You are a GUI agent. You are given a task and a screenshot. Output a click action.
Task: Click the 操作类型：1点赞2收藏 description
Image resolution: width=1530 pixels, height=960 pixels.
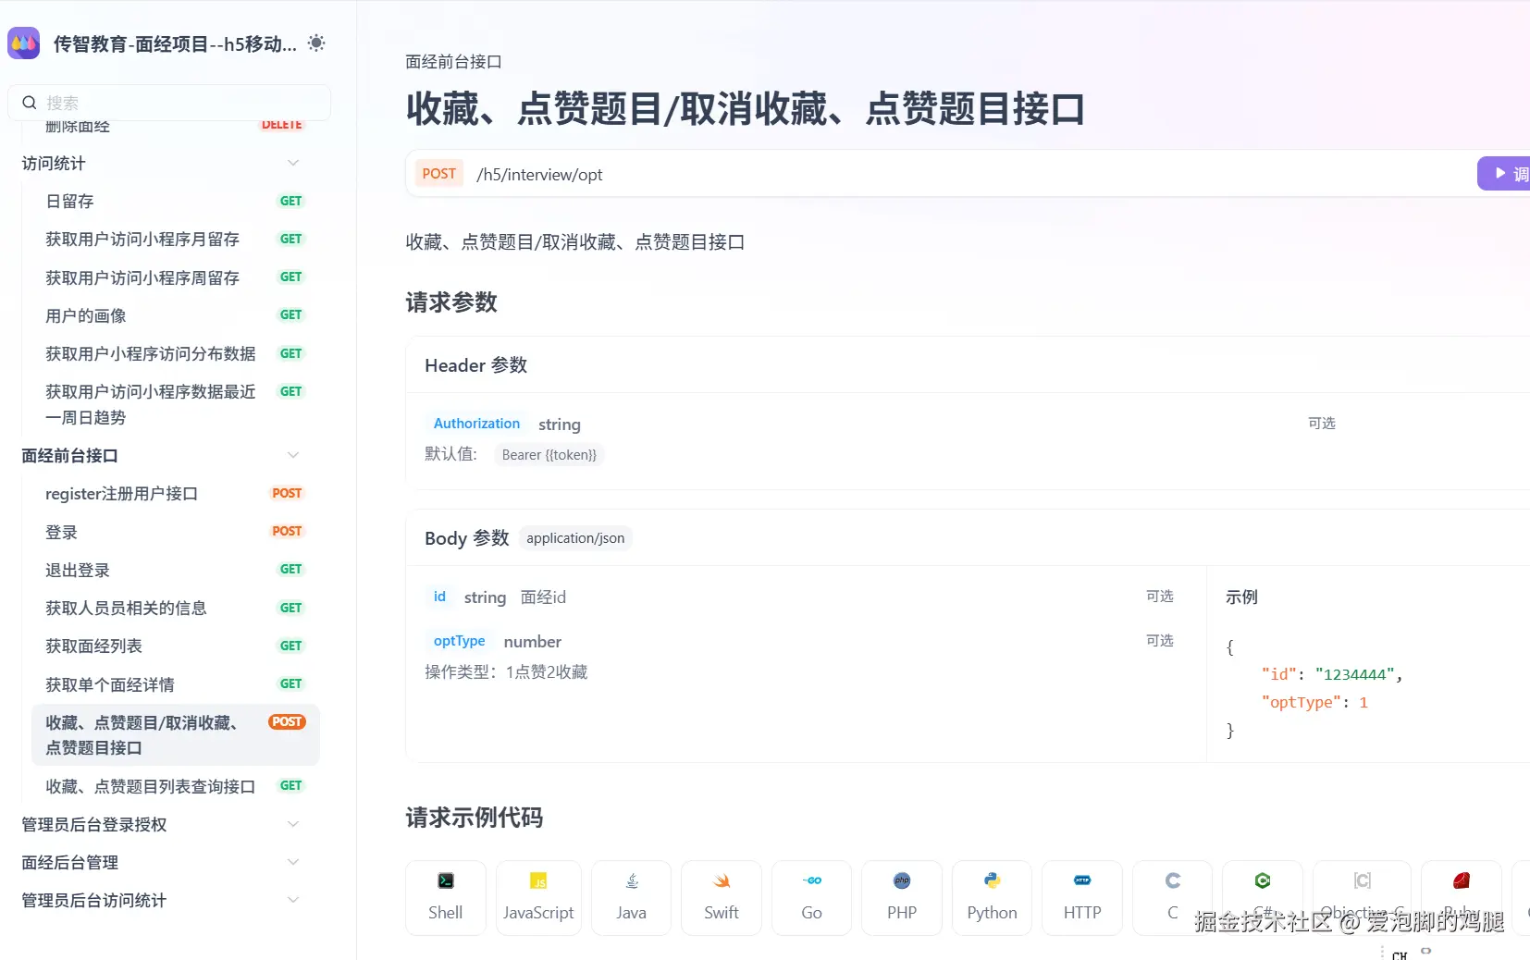point(506,672)
